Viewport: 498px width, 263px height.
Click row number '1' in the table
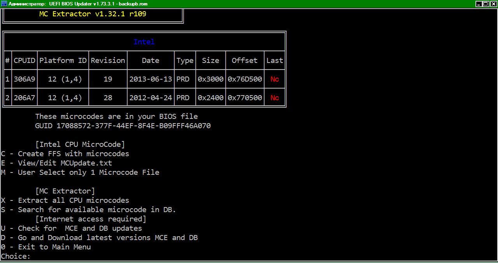coord(7,79)
